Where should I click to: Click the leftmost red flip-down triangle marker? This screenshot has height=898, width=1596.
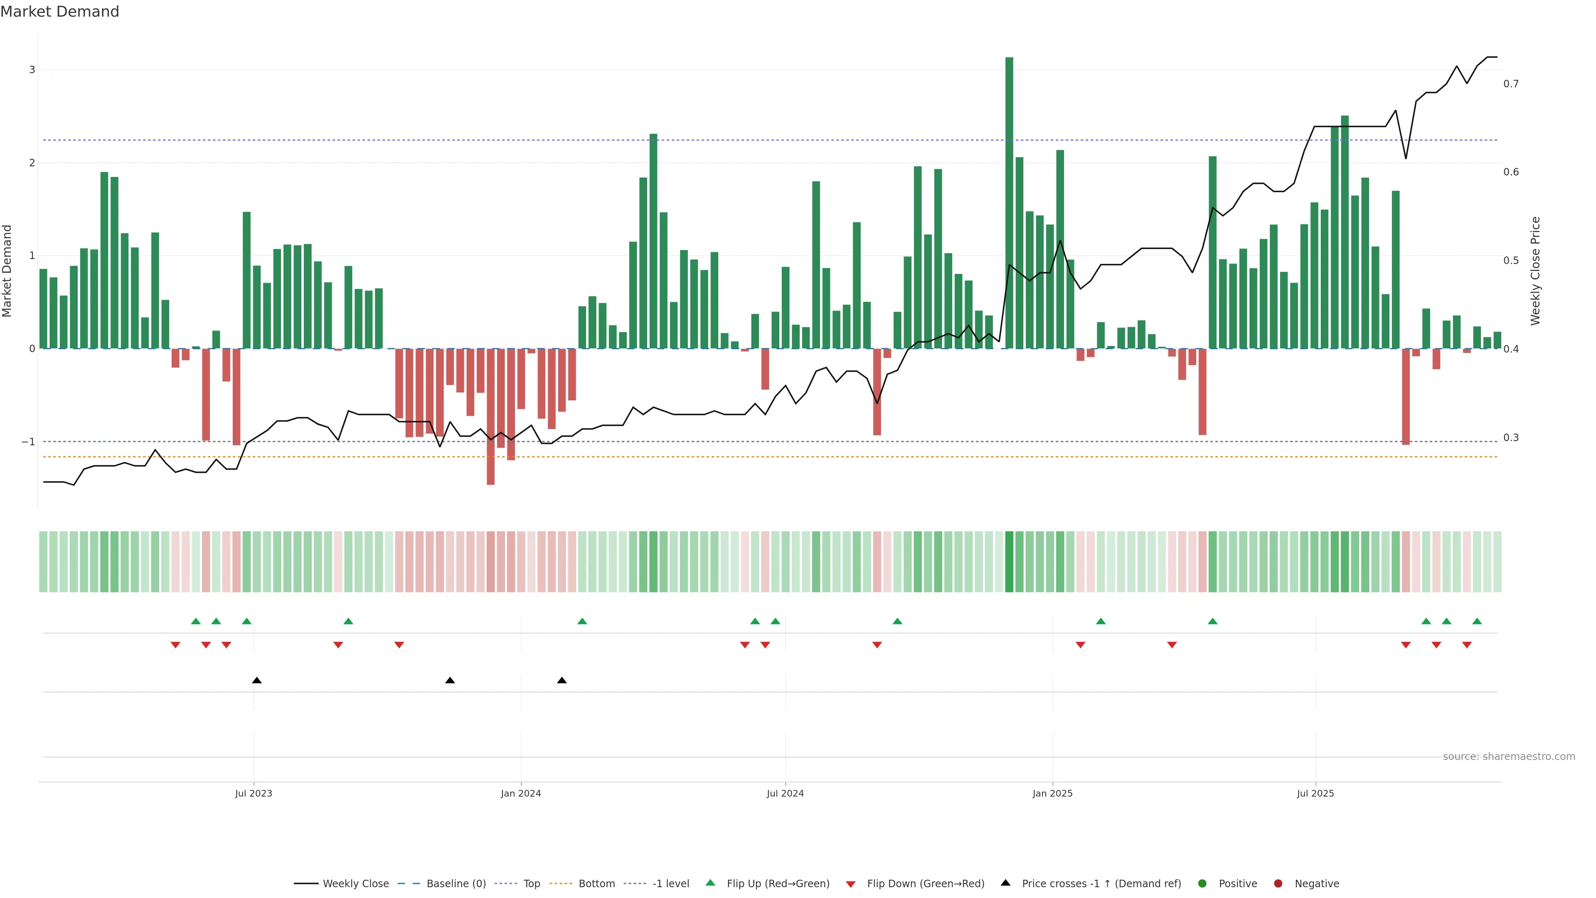(x=175, y=645)
